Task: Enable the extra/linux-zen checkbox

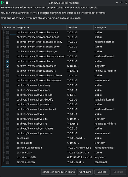Action: [x=7, y=162]
